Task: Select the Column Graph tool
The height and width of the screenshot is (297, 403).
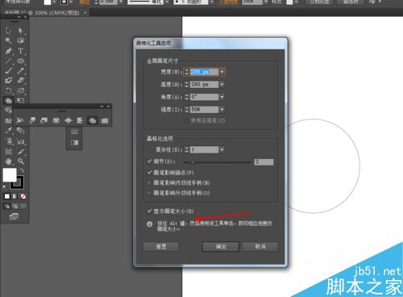Action: [x=21, y=141]
